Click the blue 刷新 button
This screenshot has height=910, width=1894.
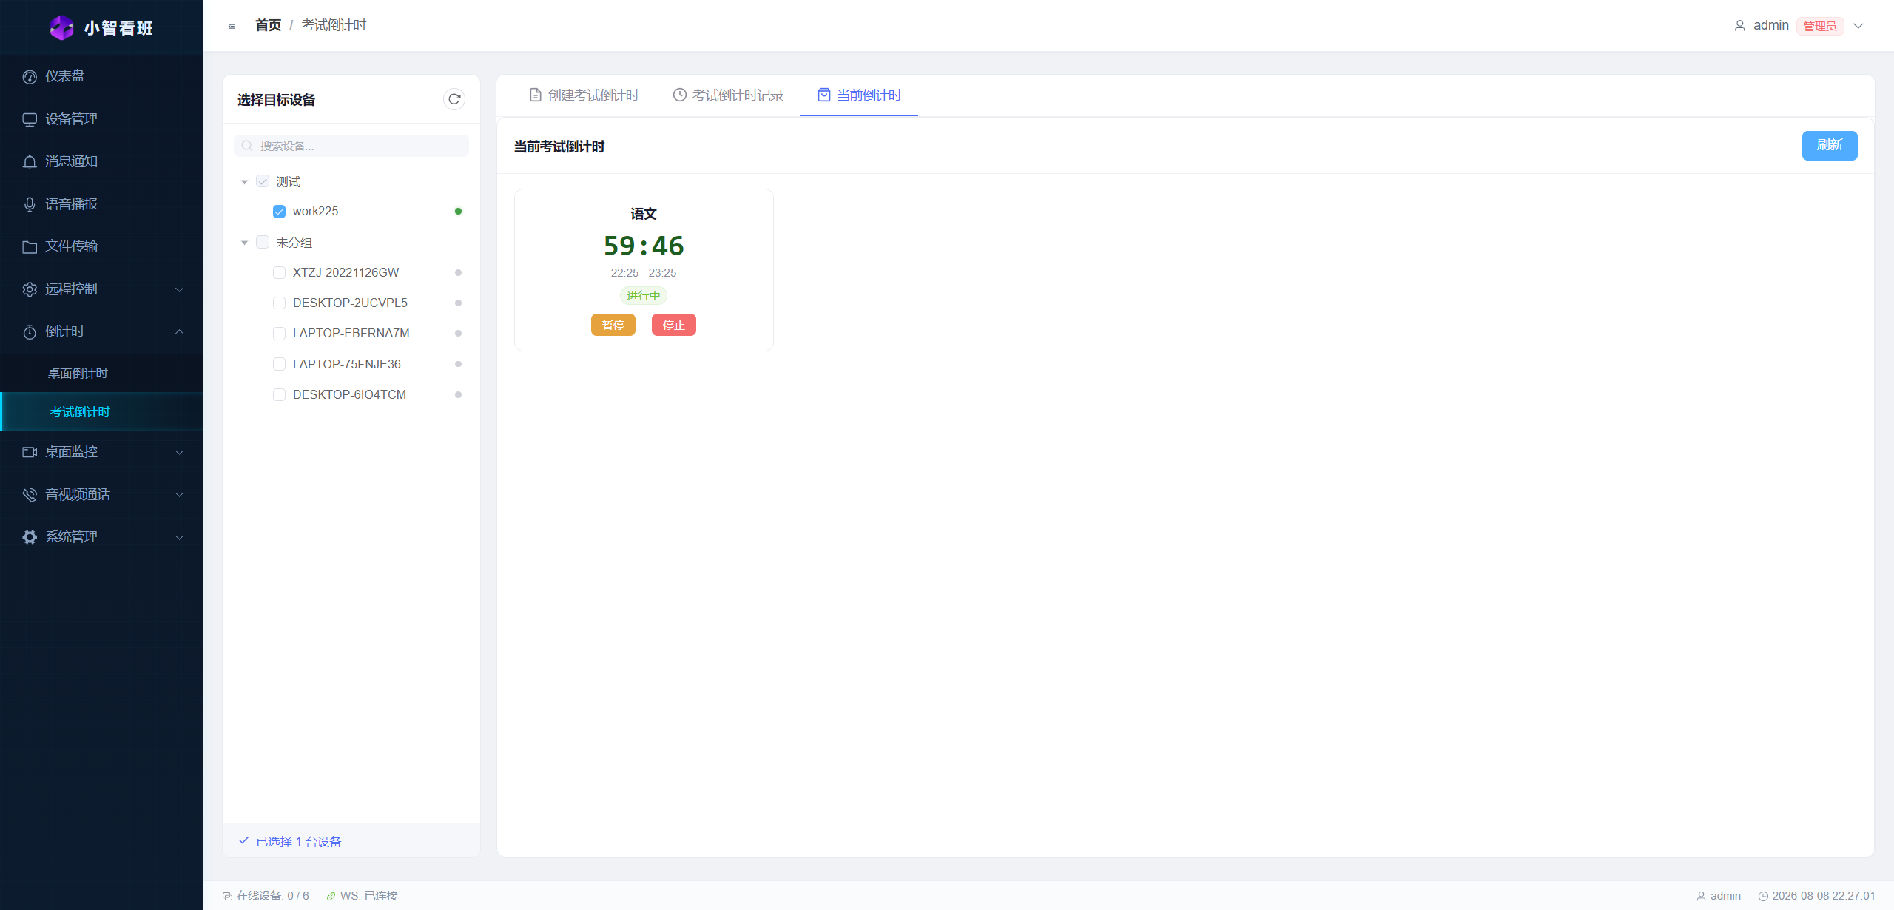tap(1830, 146)
